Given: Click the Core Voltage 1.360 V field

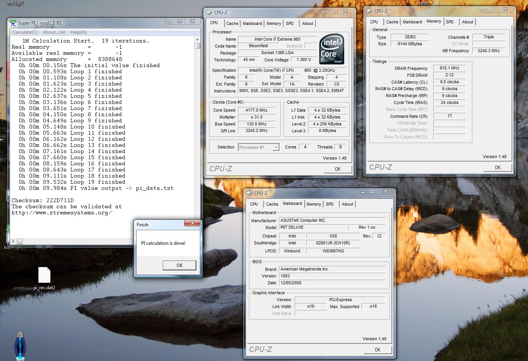Looking at the screenshot, I should point(304,59).
